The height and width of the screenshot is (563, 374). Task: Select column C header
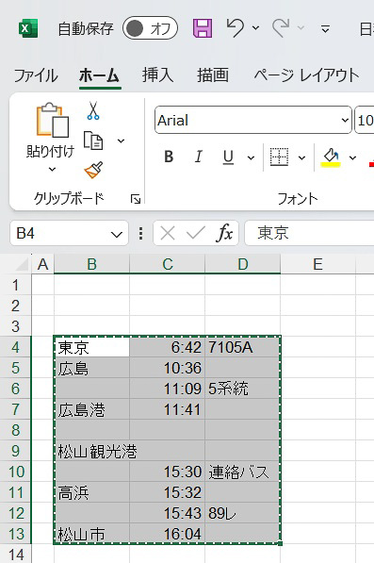point(168,265)
